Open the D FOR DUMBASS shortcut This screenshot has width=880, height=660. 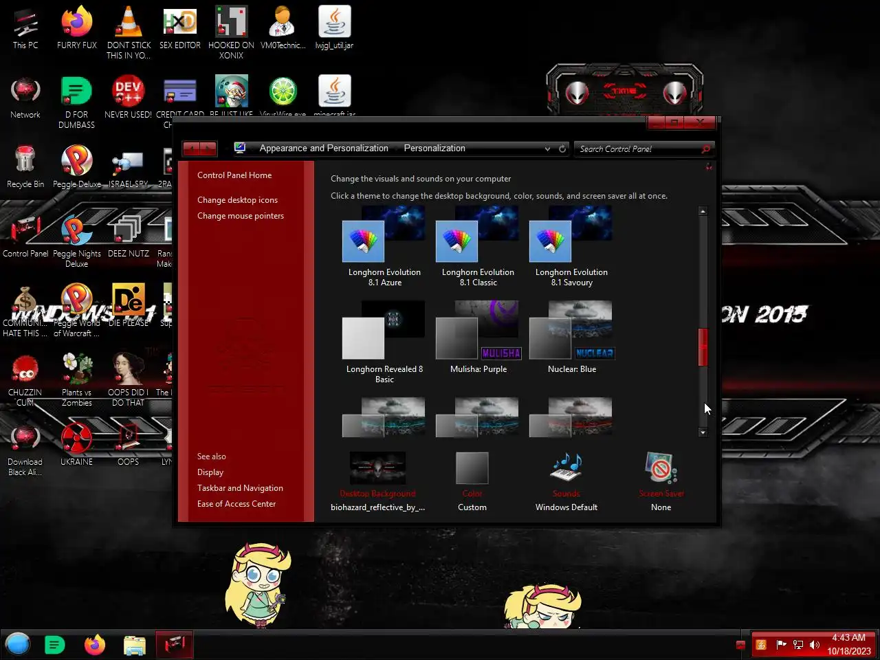coord(77,102)
